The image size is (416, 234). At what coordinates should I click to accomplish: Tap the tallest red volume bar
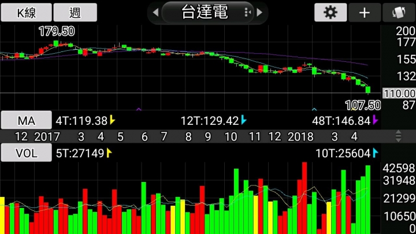(x=304, y=198)
